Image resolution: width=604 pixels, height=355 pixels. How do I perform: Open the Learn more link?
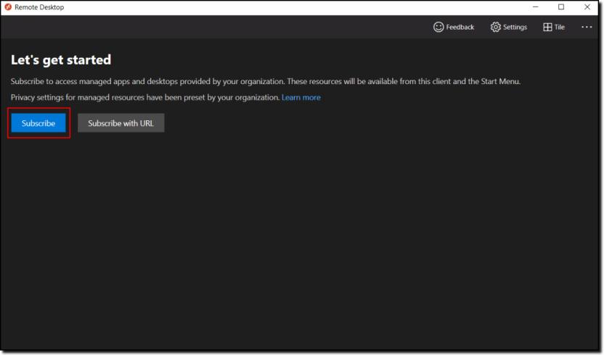tap(301, 97)
